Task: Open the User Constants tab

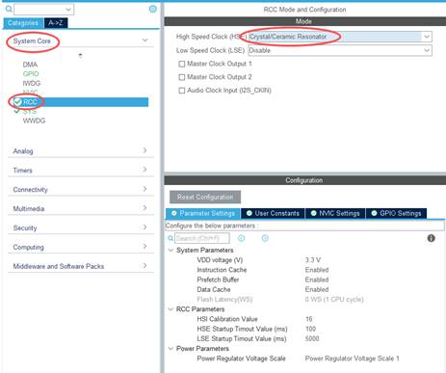Action: (x=273, y=213)
